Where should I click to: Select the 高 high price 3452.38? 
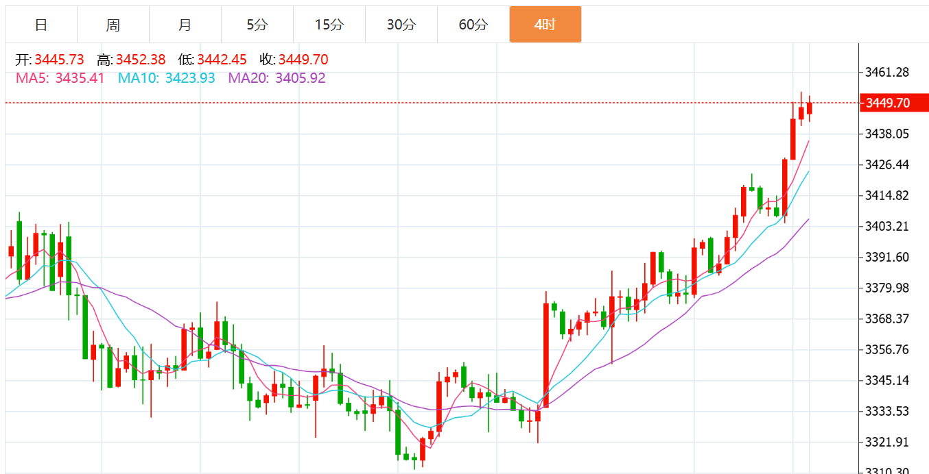(140, 60)
